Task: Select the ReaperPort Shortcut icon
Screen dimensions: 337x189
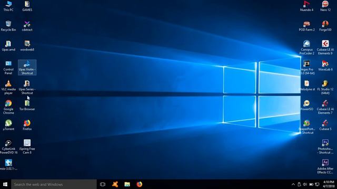Action: 306,127
